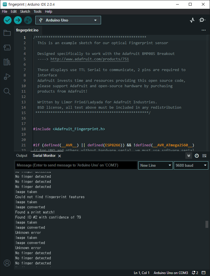Viewport: 210px width, 276px height.
Task: Open the 9600 baud rate dropdown
Action: pyautogui.click(x=191, y=166)
